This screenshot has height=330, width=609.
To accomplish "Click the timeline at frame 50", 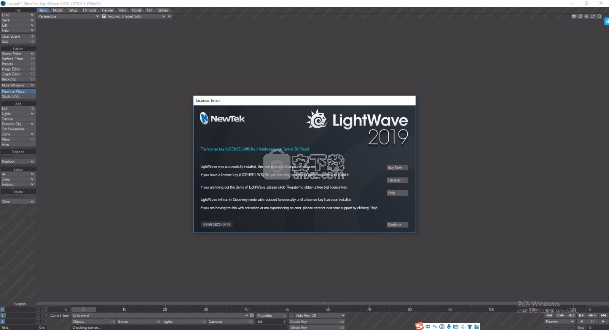I will 287,309.
